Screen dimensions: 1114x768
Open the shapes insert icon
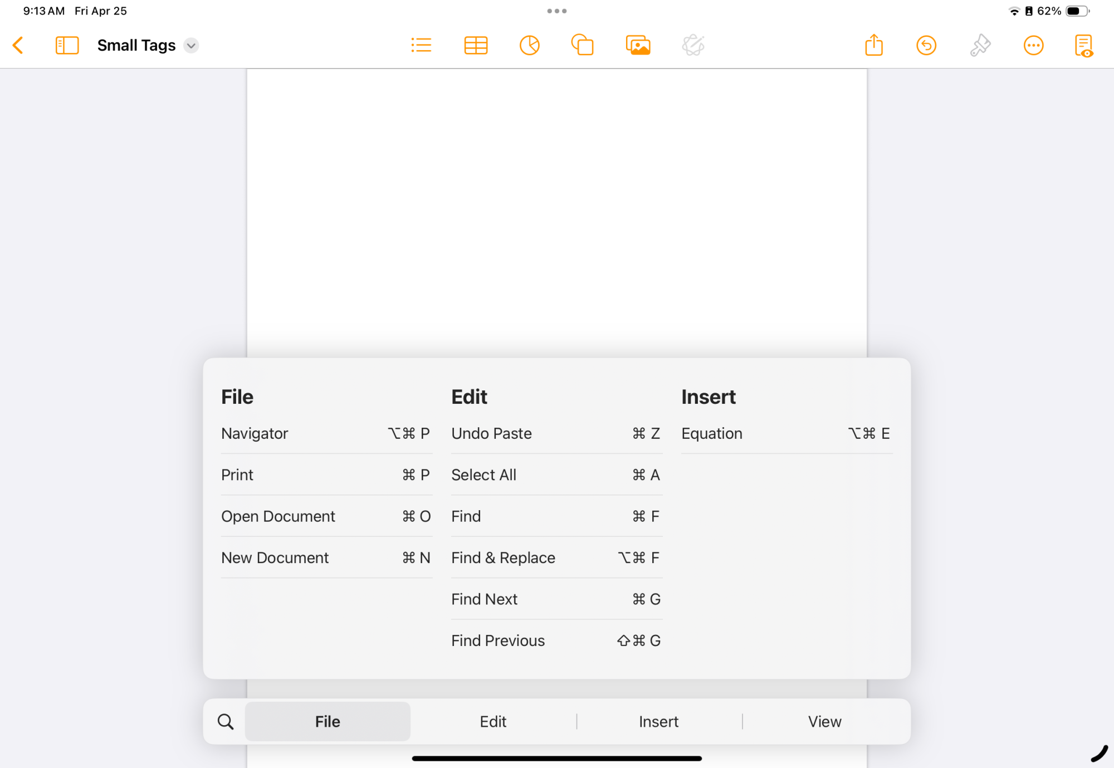tap(583, 45)
